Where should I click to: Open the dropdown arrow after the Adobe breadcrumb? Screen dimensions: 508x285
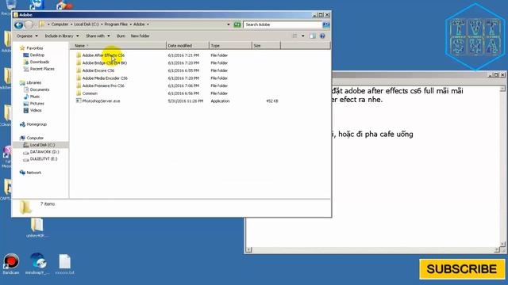148,25
